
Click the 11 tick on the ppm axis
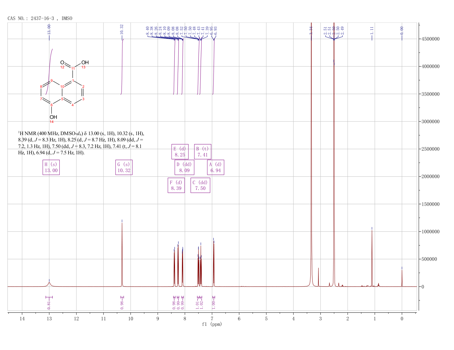pos(103,319)
